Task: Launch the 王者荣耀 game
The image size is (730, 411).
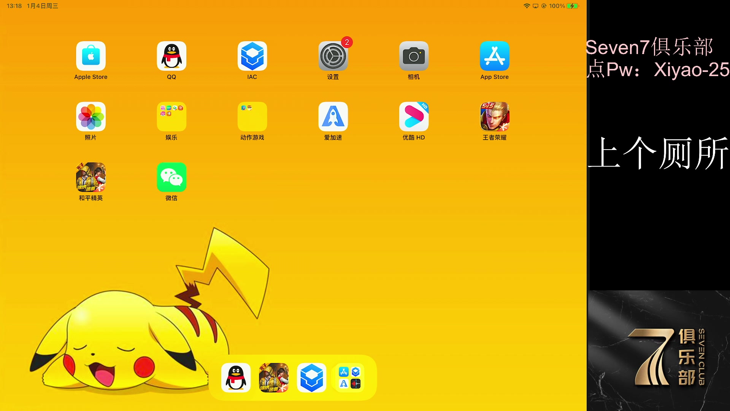Action: [494, 116]
